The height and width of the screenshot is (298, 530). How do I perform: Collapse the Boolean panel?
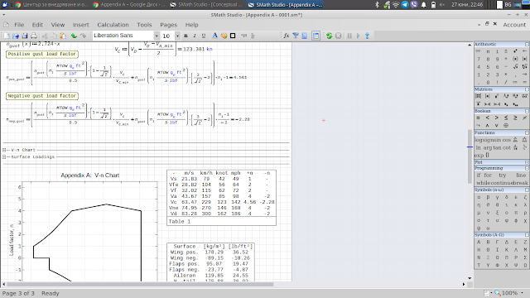[527, 111]
